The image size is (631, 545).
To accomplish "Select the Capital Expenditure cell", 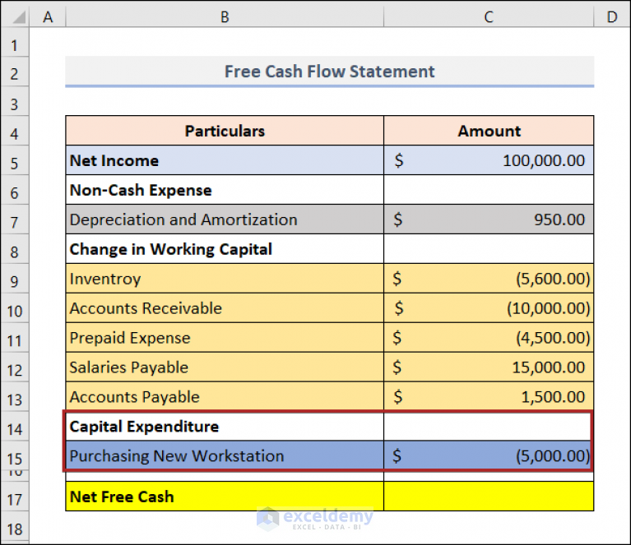I will (x=225, y=427).
